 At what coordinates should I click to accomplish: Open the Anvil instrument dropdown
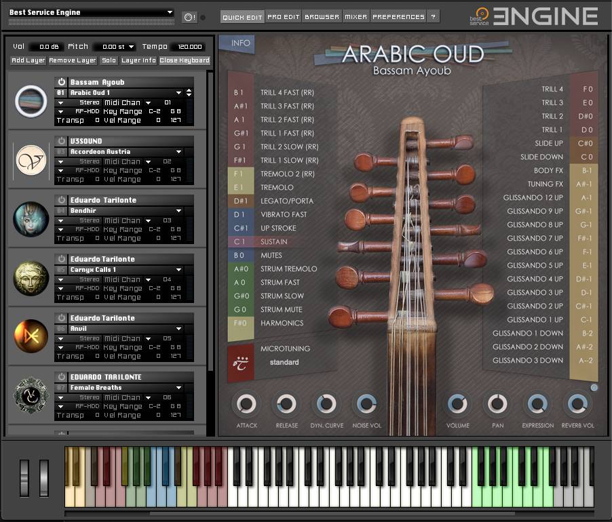coord(179,329)
